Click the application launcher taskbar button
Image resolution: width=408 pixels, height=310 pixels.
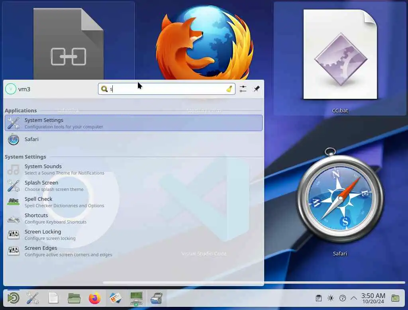coord(13,298)
